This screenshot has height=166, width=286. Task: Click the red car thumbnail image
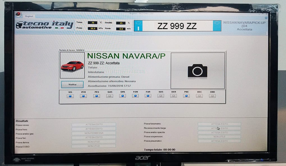[x=72, y=65]
